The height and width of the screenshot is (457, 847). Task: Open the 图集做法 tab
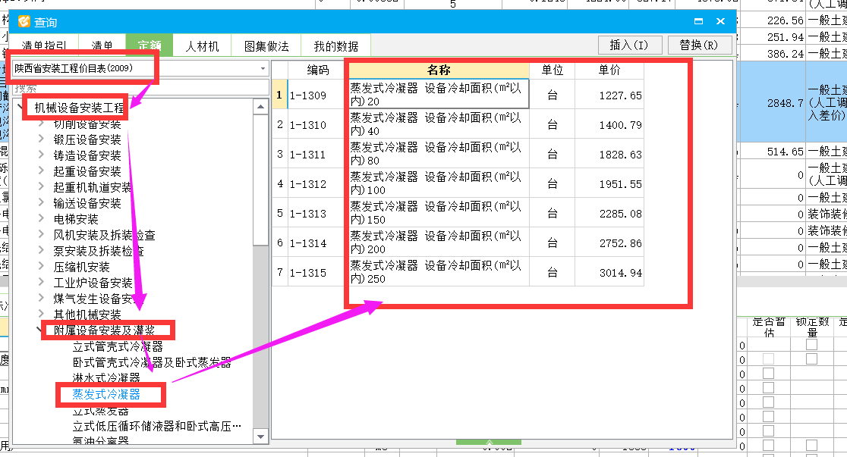pos(266,46)
